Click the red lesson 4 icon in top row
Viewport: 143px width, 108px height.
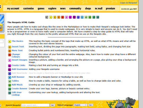point(62,17)
